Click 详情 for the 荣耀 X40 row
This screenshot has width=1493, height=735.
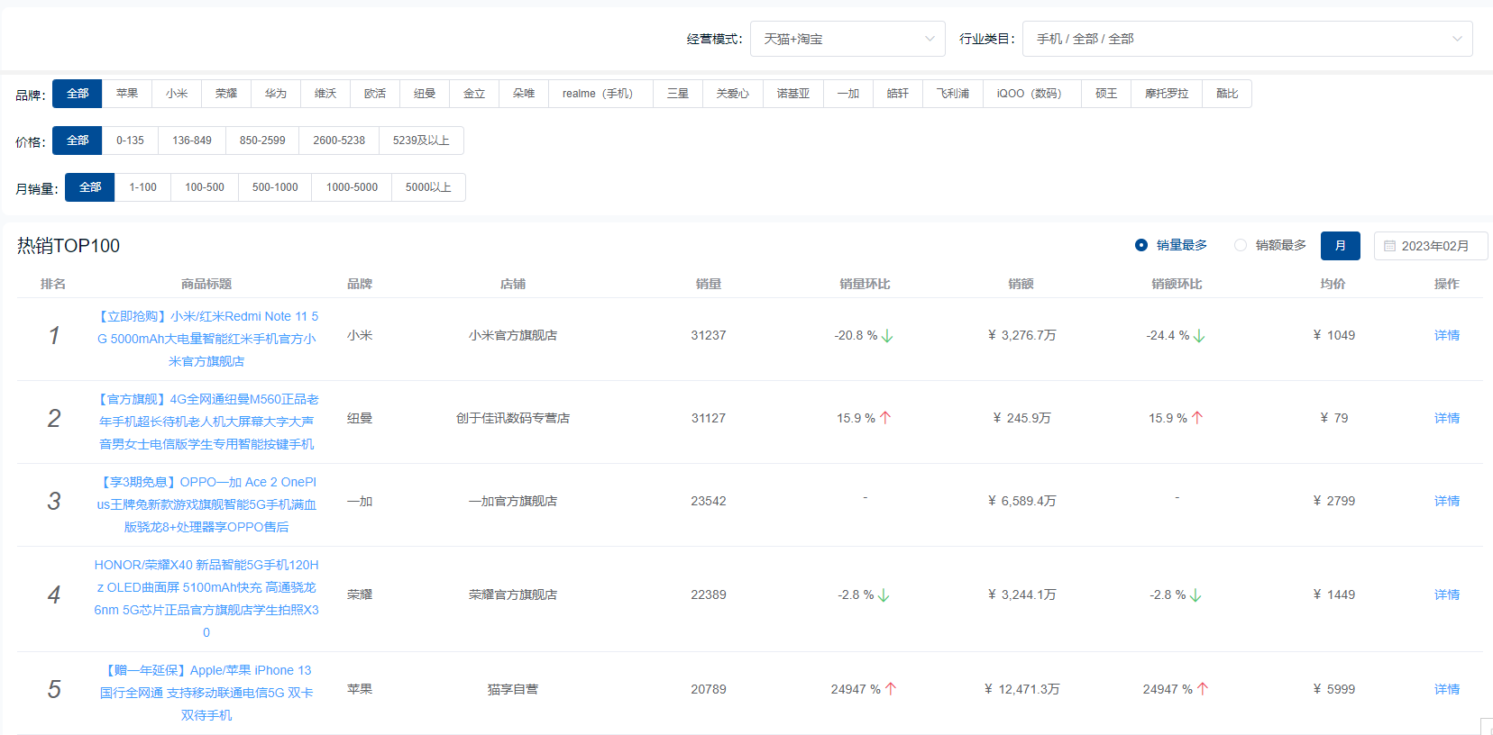pyautogui.click(x=1446, y=594)
